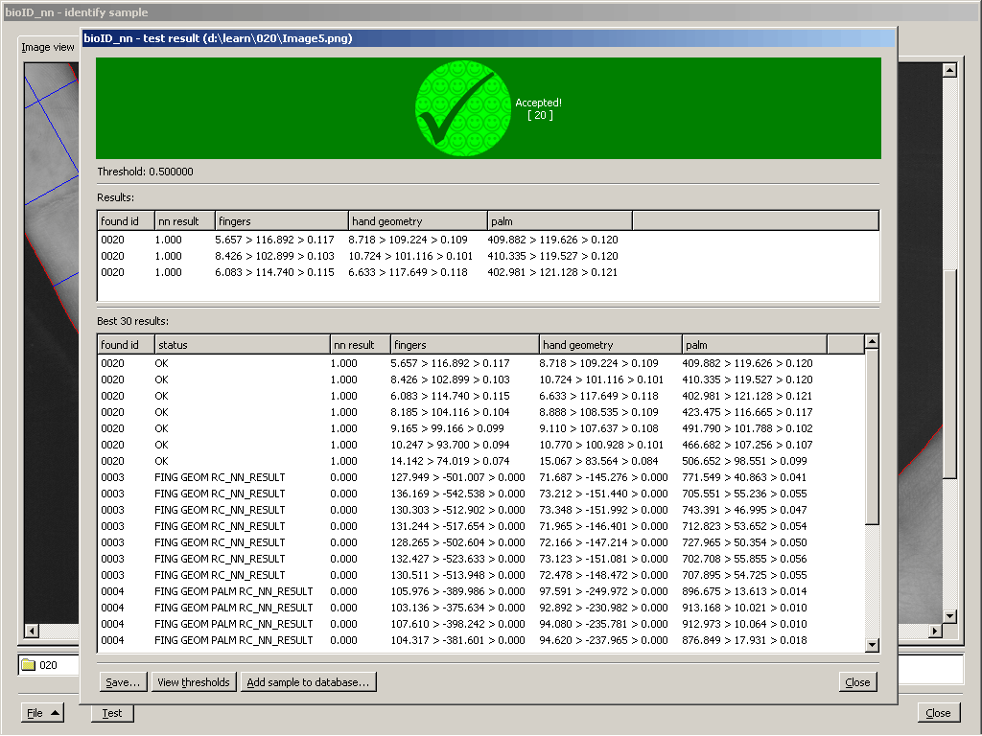The width and height of the screenshot is (982, 736).
Task: Click Add sample to database...
Action: coord(308,682)
